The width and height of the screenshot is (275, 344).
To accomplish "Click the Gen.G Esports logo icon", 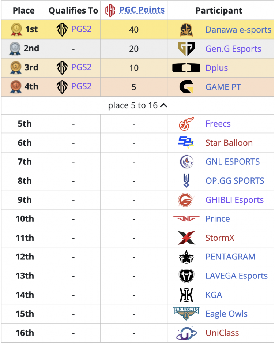I will click(x=186, y=48).
